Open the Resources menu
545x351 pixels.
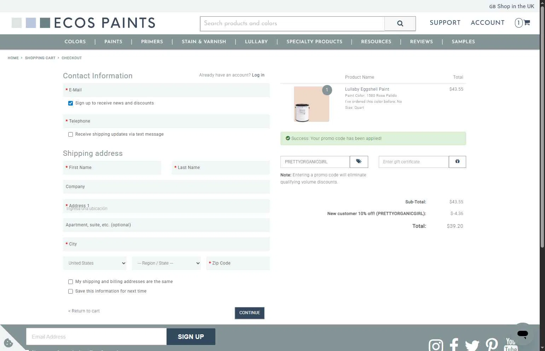(376, 42)
